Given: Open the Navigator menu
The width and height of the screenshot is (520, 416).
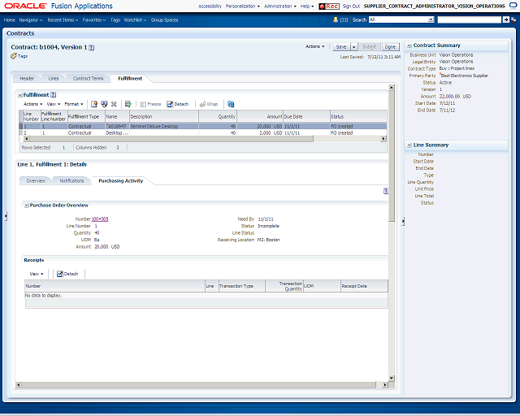Looking at the screenshot, I should pos(31,19).
